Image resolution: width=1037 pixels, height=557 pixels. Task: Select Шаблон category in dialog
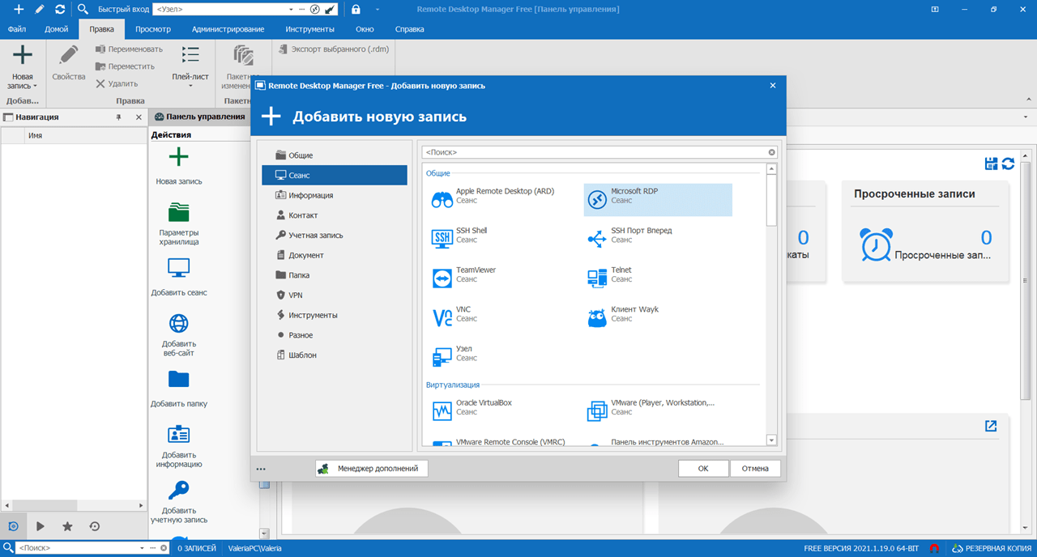click(x=335, y=355)
